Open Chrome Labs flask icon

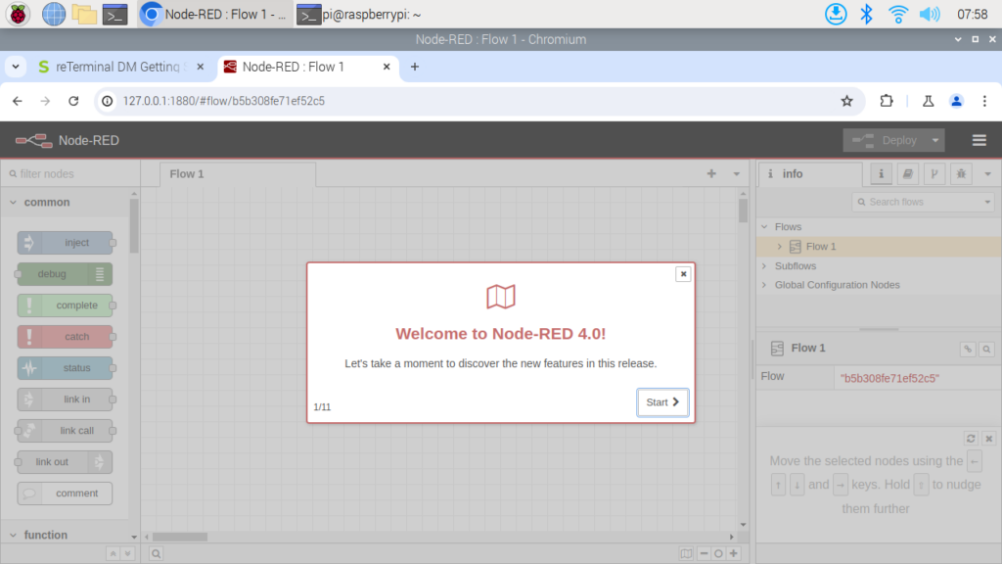click(x=928, y=101)
